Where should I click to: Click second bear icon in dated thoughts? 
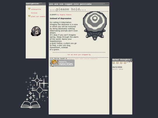point(117,63)
